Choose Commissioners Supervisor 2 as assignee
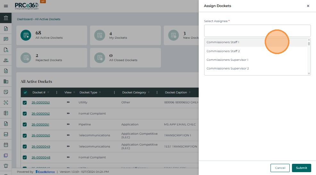Image resolution: width=316 pixels, height=175 pixels. tap(228, 68)
